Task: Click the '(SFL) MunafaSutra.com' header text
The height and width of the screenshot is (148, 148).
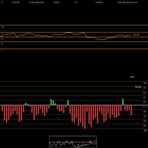Action: click(127, 2)
